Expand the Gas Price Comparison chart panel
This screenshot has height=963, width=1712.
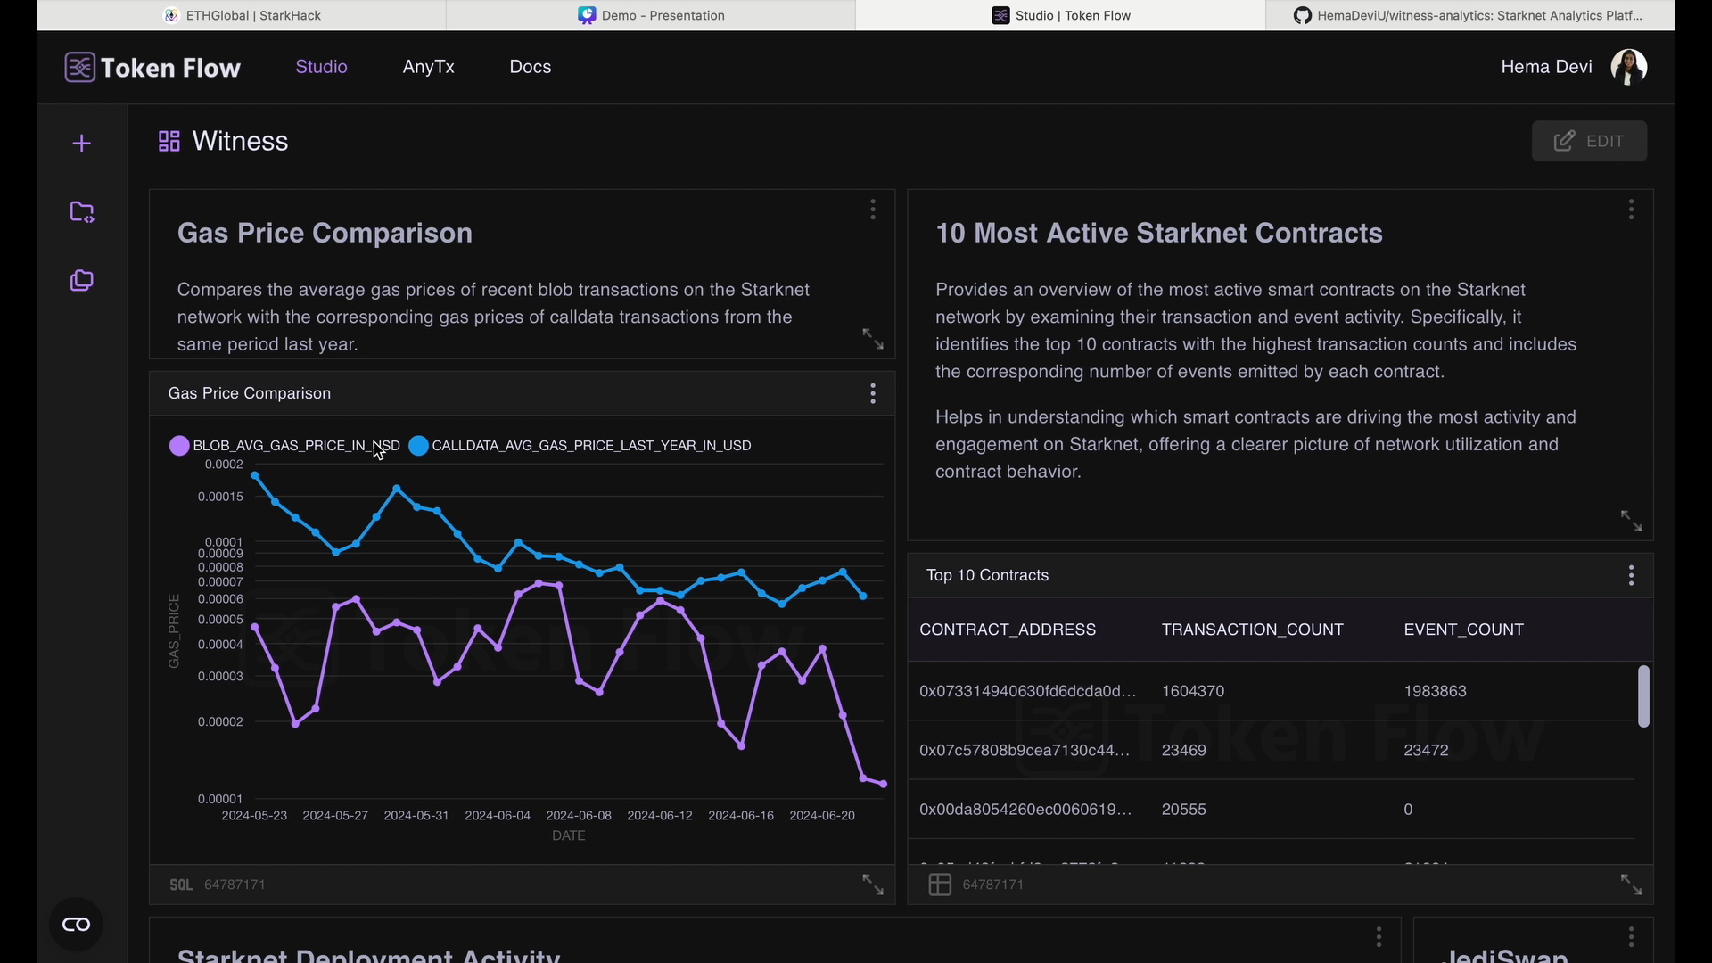[x=873, y=885]
